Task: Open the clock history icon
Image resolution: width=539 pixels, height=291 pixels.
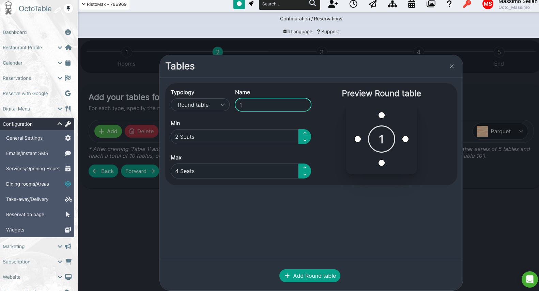Action: (353, 4)
